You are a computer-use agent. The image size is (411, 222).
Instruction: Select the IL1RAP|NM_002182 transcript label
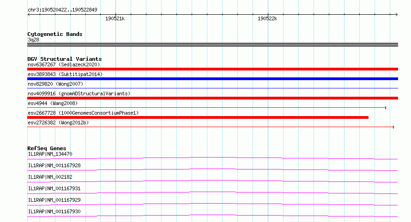(50, 177)
